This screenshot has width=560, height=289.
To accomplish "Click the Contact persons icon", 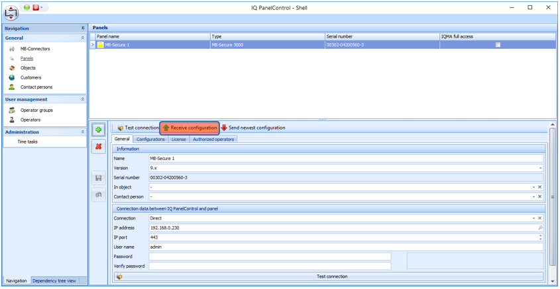I will point(12,87).
